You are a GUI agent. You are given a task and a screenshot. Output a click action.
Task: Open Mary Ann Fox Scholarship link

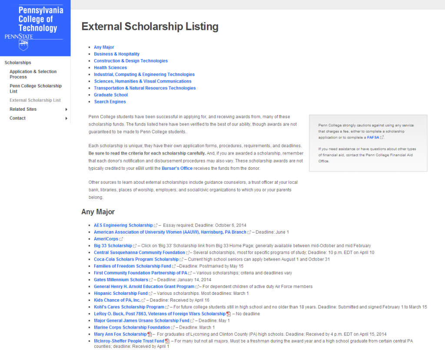click(120, 334)
